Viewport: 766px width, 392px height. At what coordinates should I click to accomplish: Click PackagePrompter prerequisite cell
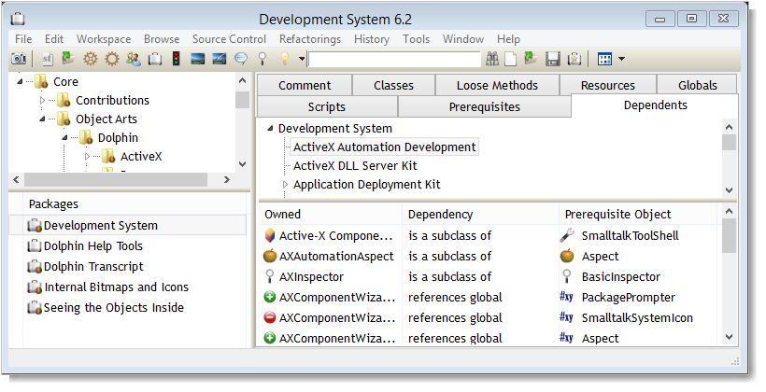pos(629,297)
